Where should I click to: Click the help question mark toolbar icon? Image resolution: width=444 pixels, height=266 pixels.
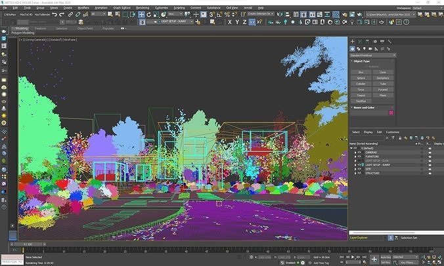tap(406, 22)
